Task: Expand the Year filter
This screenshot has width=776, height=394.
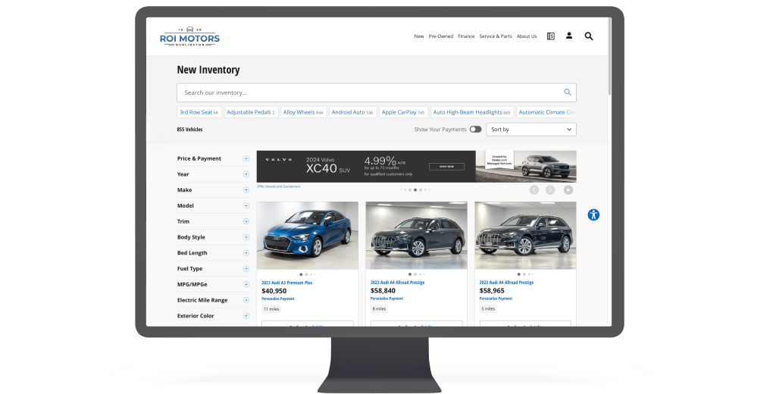Action: point(246,174)
